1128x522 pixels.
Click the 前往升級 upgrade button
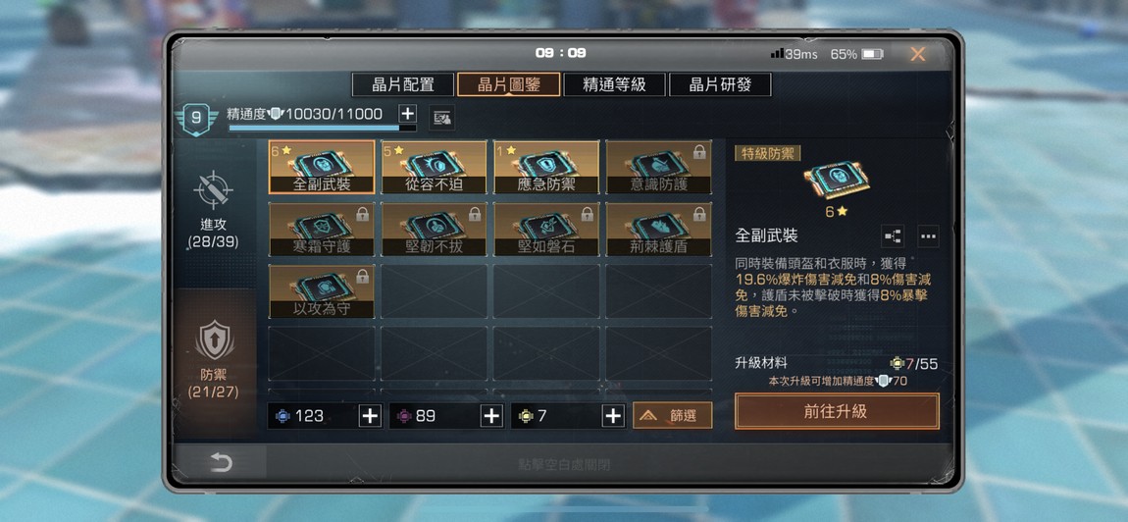(x=837, y=411)
